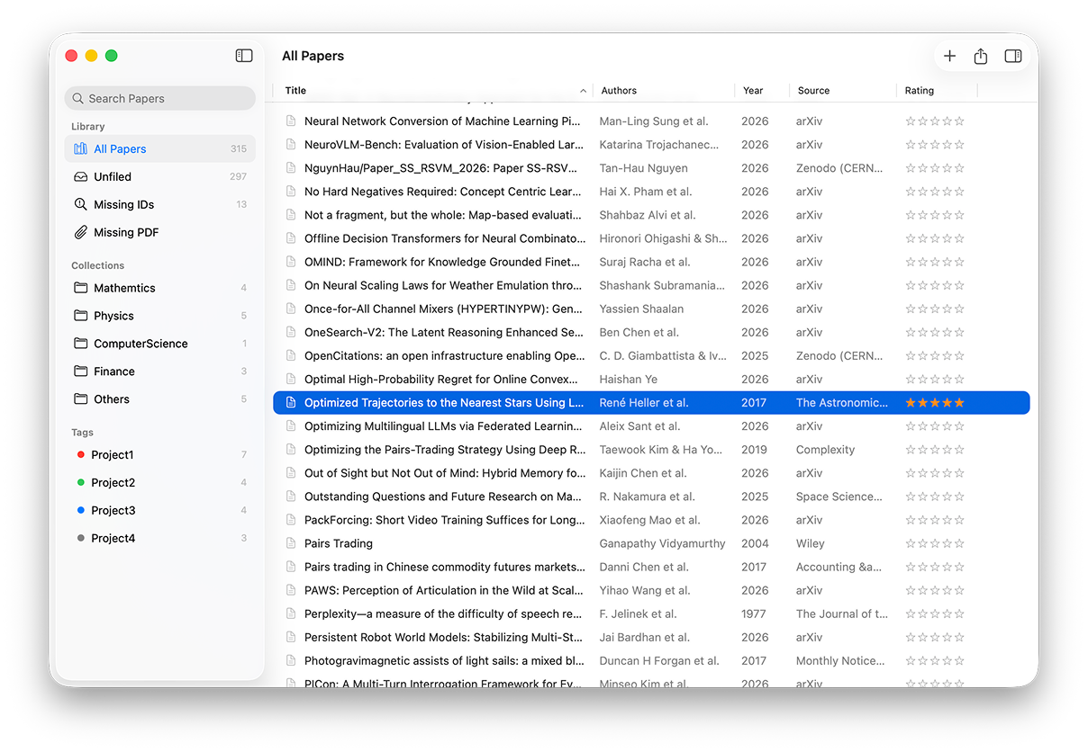Click star rating of Pairs Trading row
Viewport: 1088px width, 752px height.
935,543
